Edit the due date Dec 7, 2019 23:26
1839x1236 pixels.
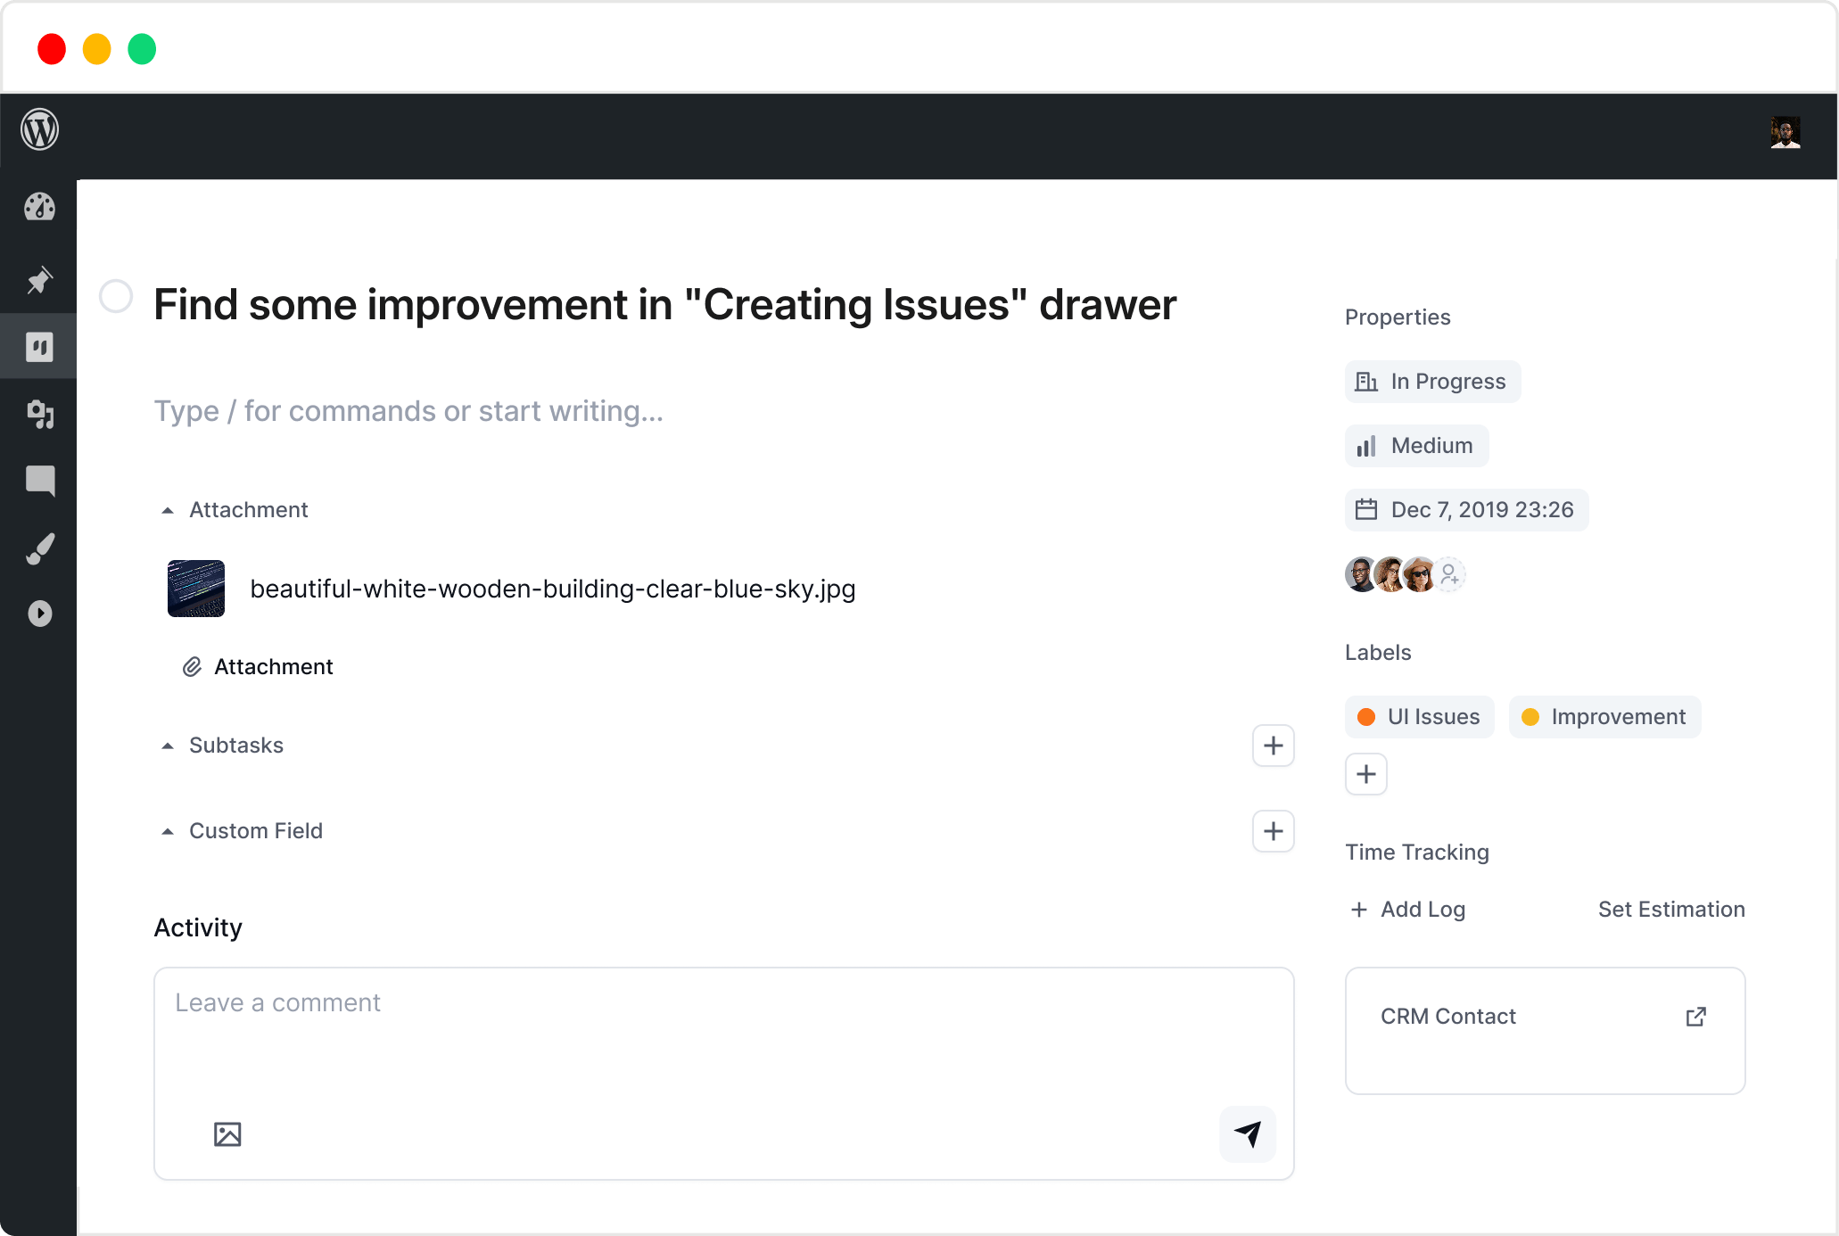coord(1467,510)
